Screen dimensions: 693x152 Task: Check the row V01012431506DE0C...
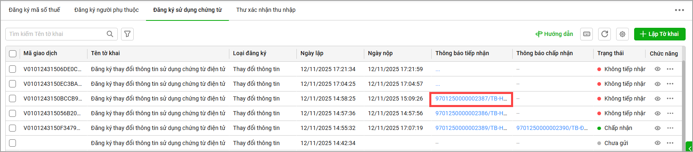[13, 69]
